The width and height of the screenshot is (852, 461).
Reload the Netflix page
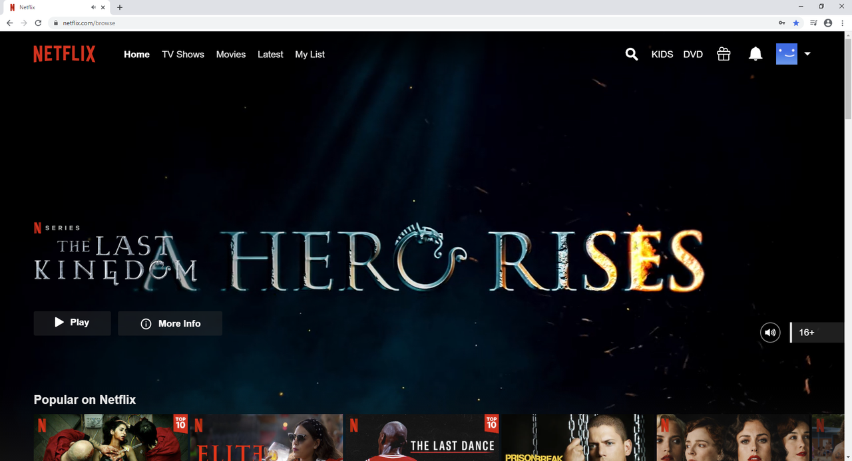pyautogui.click(x=39, y=23)
